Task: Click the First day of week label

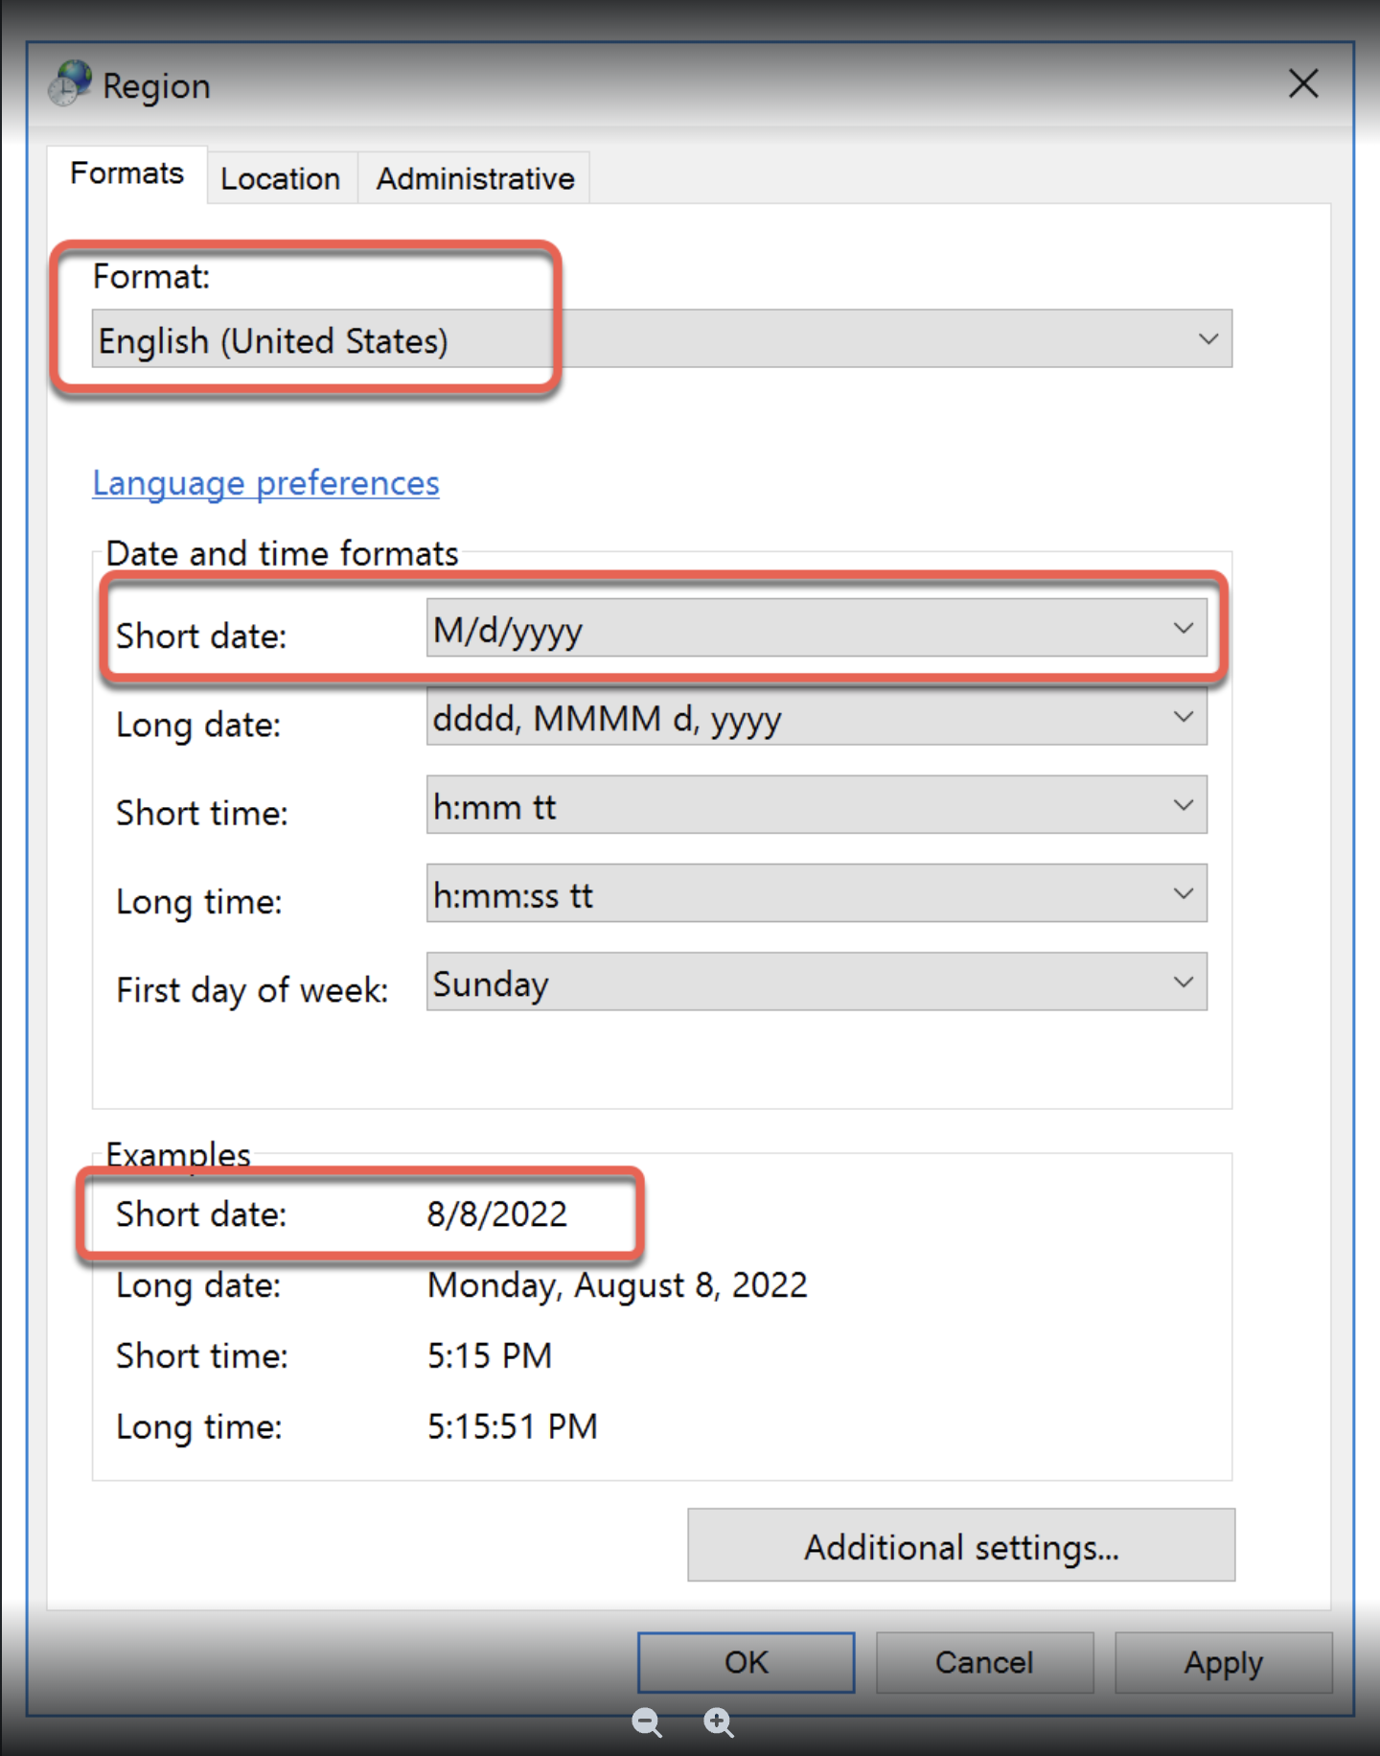Action: coord(252,990)
